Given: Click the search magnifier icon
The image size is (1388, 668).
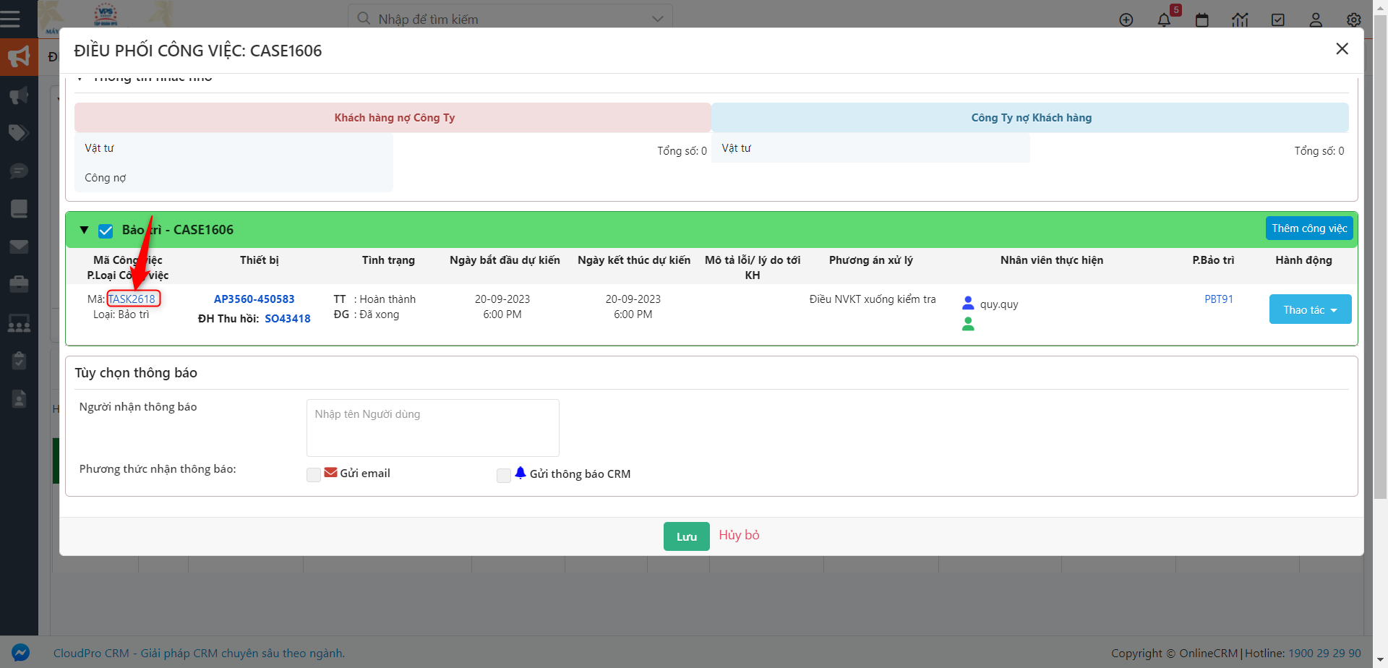Looking at the screenshot, I should (x=364, y=18).
